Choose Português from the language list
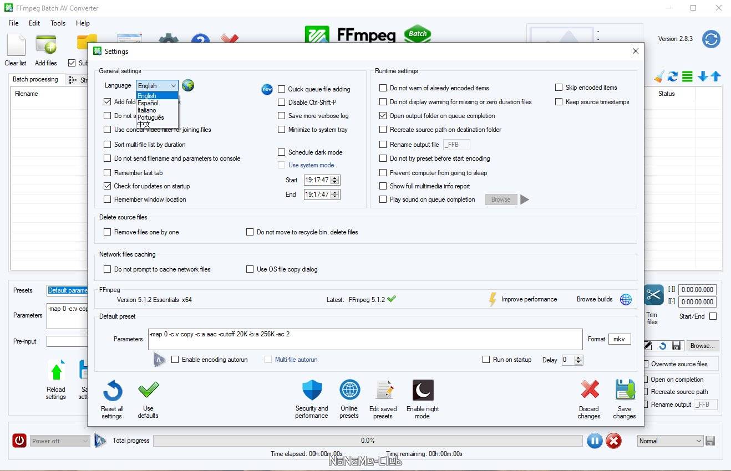The width and height of the screenshot is (731, 471). tap(157, 117)
